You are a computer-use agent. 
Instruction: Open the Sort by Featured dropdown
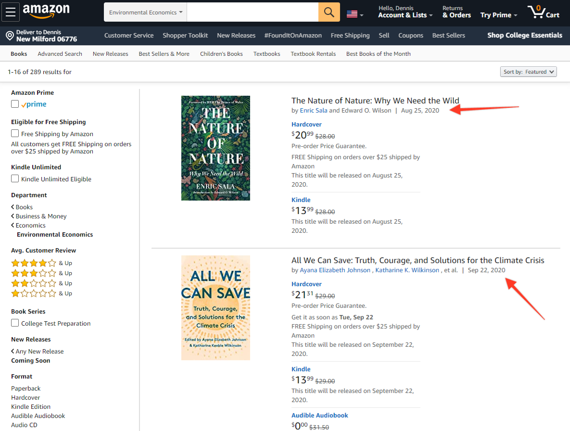click(x=528, y=72)
